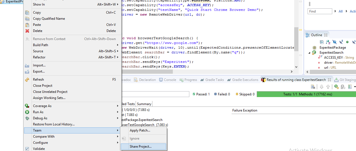The image size is (356, 151).
Task: Click Failed: 0 filter
Action: (x=222, y=94)
